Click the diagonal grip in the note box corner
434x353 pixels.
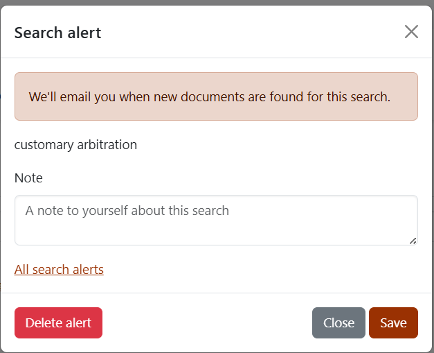coord(413,241)
